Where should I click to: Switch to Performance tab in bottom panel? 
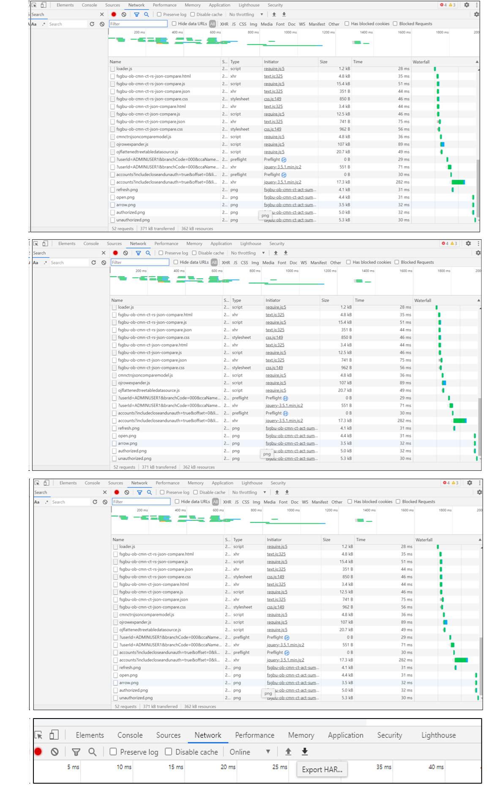[255, 735]
